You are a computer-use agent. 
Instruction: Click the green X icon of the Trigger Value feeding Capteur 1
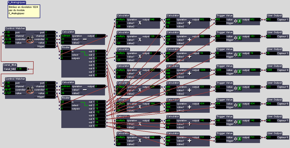[x=239, y=20]
